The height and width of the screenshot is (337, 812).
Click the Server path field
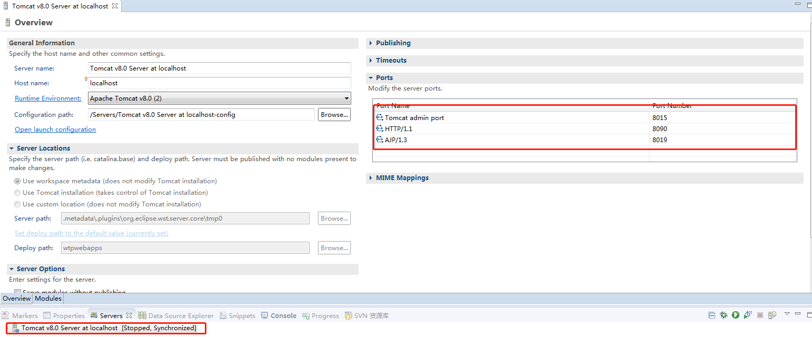pyautogui.click(x=185, y=219)
